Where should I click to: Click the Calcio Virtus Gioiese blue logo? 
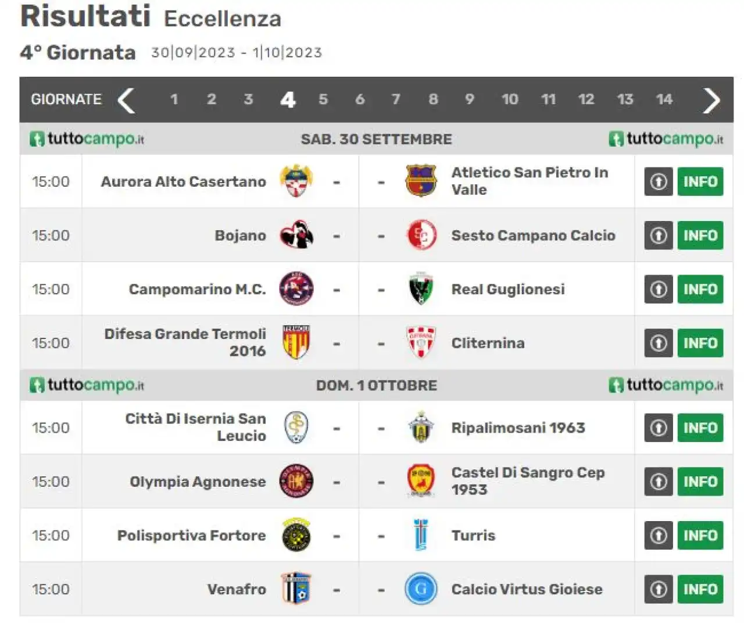(421, 589)
